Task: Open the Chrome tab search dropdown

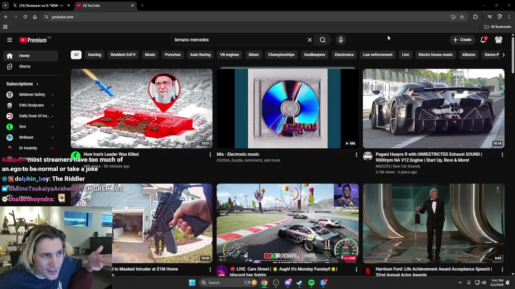Action: pos(5,6)
